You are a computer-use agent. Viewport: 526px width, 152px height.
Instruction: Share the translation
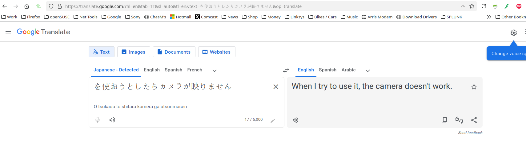pos(474,120)
